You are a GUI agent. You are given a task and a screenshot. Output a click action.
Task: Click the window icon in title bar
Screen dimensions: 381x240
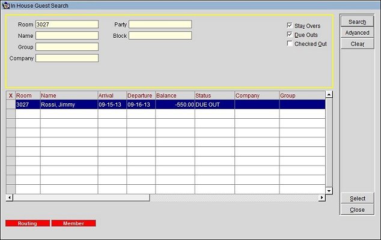click(x=5, y=5)
